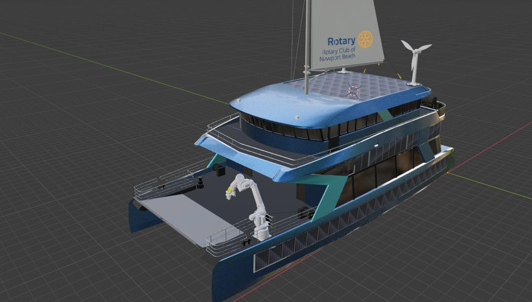Select the white wind turbine on roof
Image resolution: width=532 pixels, height=302 pixels.
(x=415, y=62)
